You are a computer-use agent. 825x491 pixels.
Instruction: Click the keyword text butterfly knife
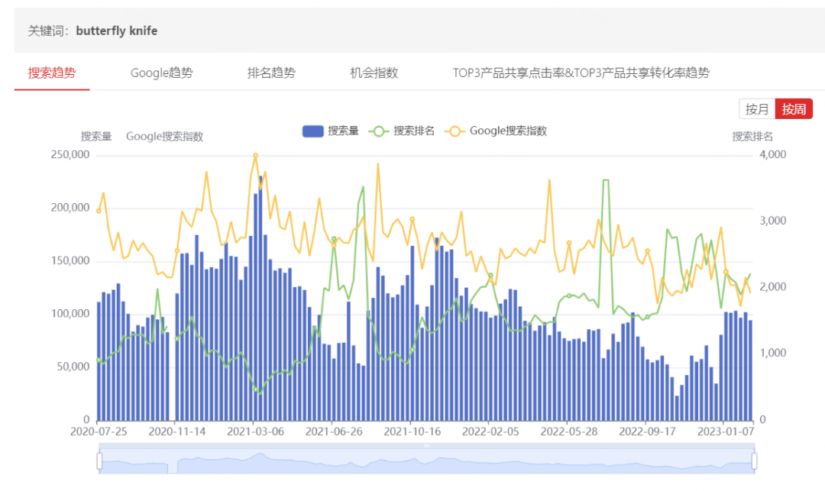click(x=116, y=31)
